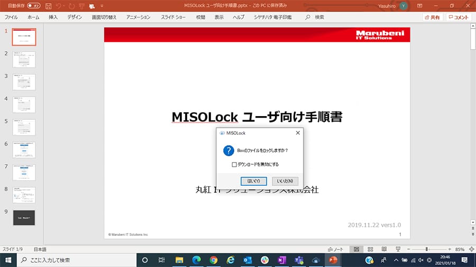This screenshot has height=267, width=476.
Task: Switch to the シヤチハタ 電子印鑑 tab
Action: click(272, 17)
